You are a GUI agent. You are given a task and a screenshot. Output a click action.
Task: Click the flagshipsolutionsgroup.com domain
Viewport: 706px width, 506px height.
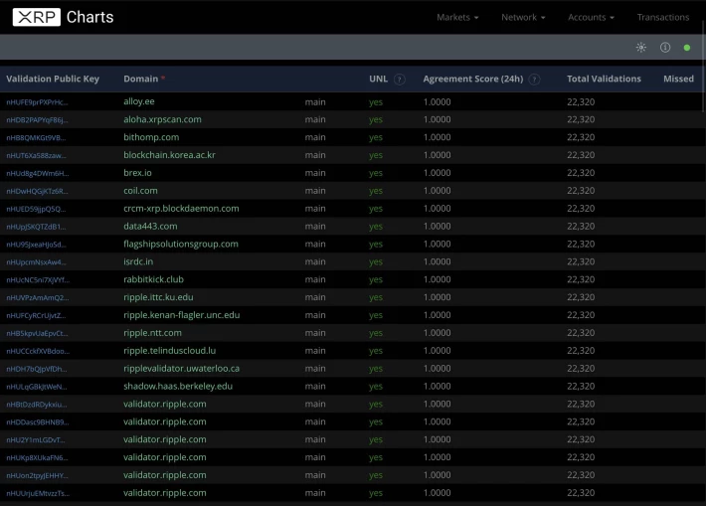pos(181,244)
